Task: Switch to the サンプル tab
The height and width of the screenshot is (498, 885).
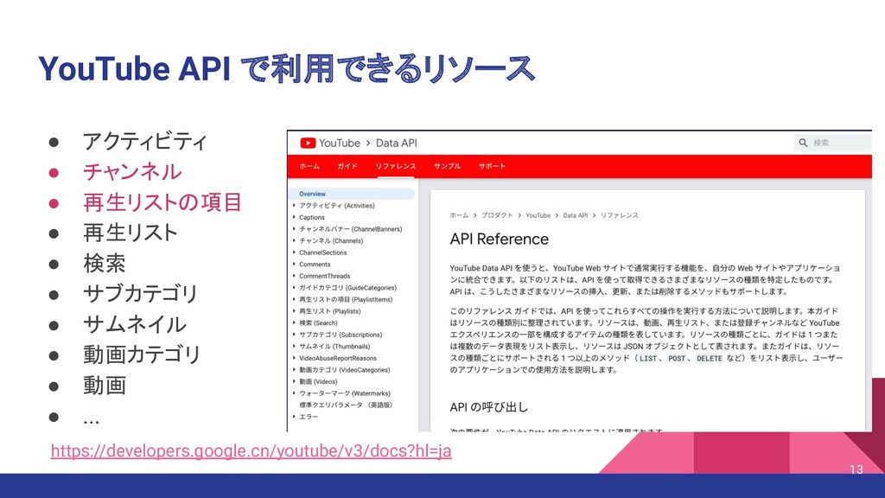Action: (447, 166)
